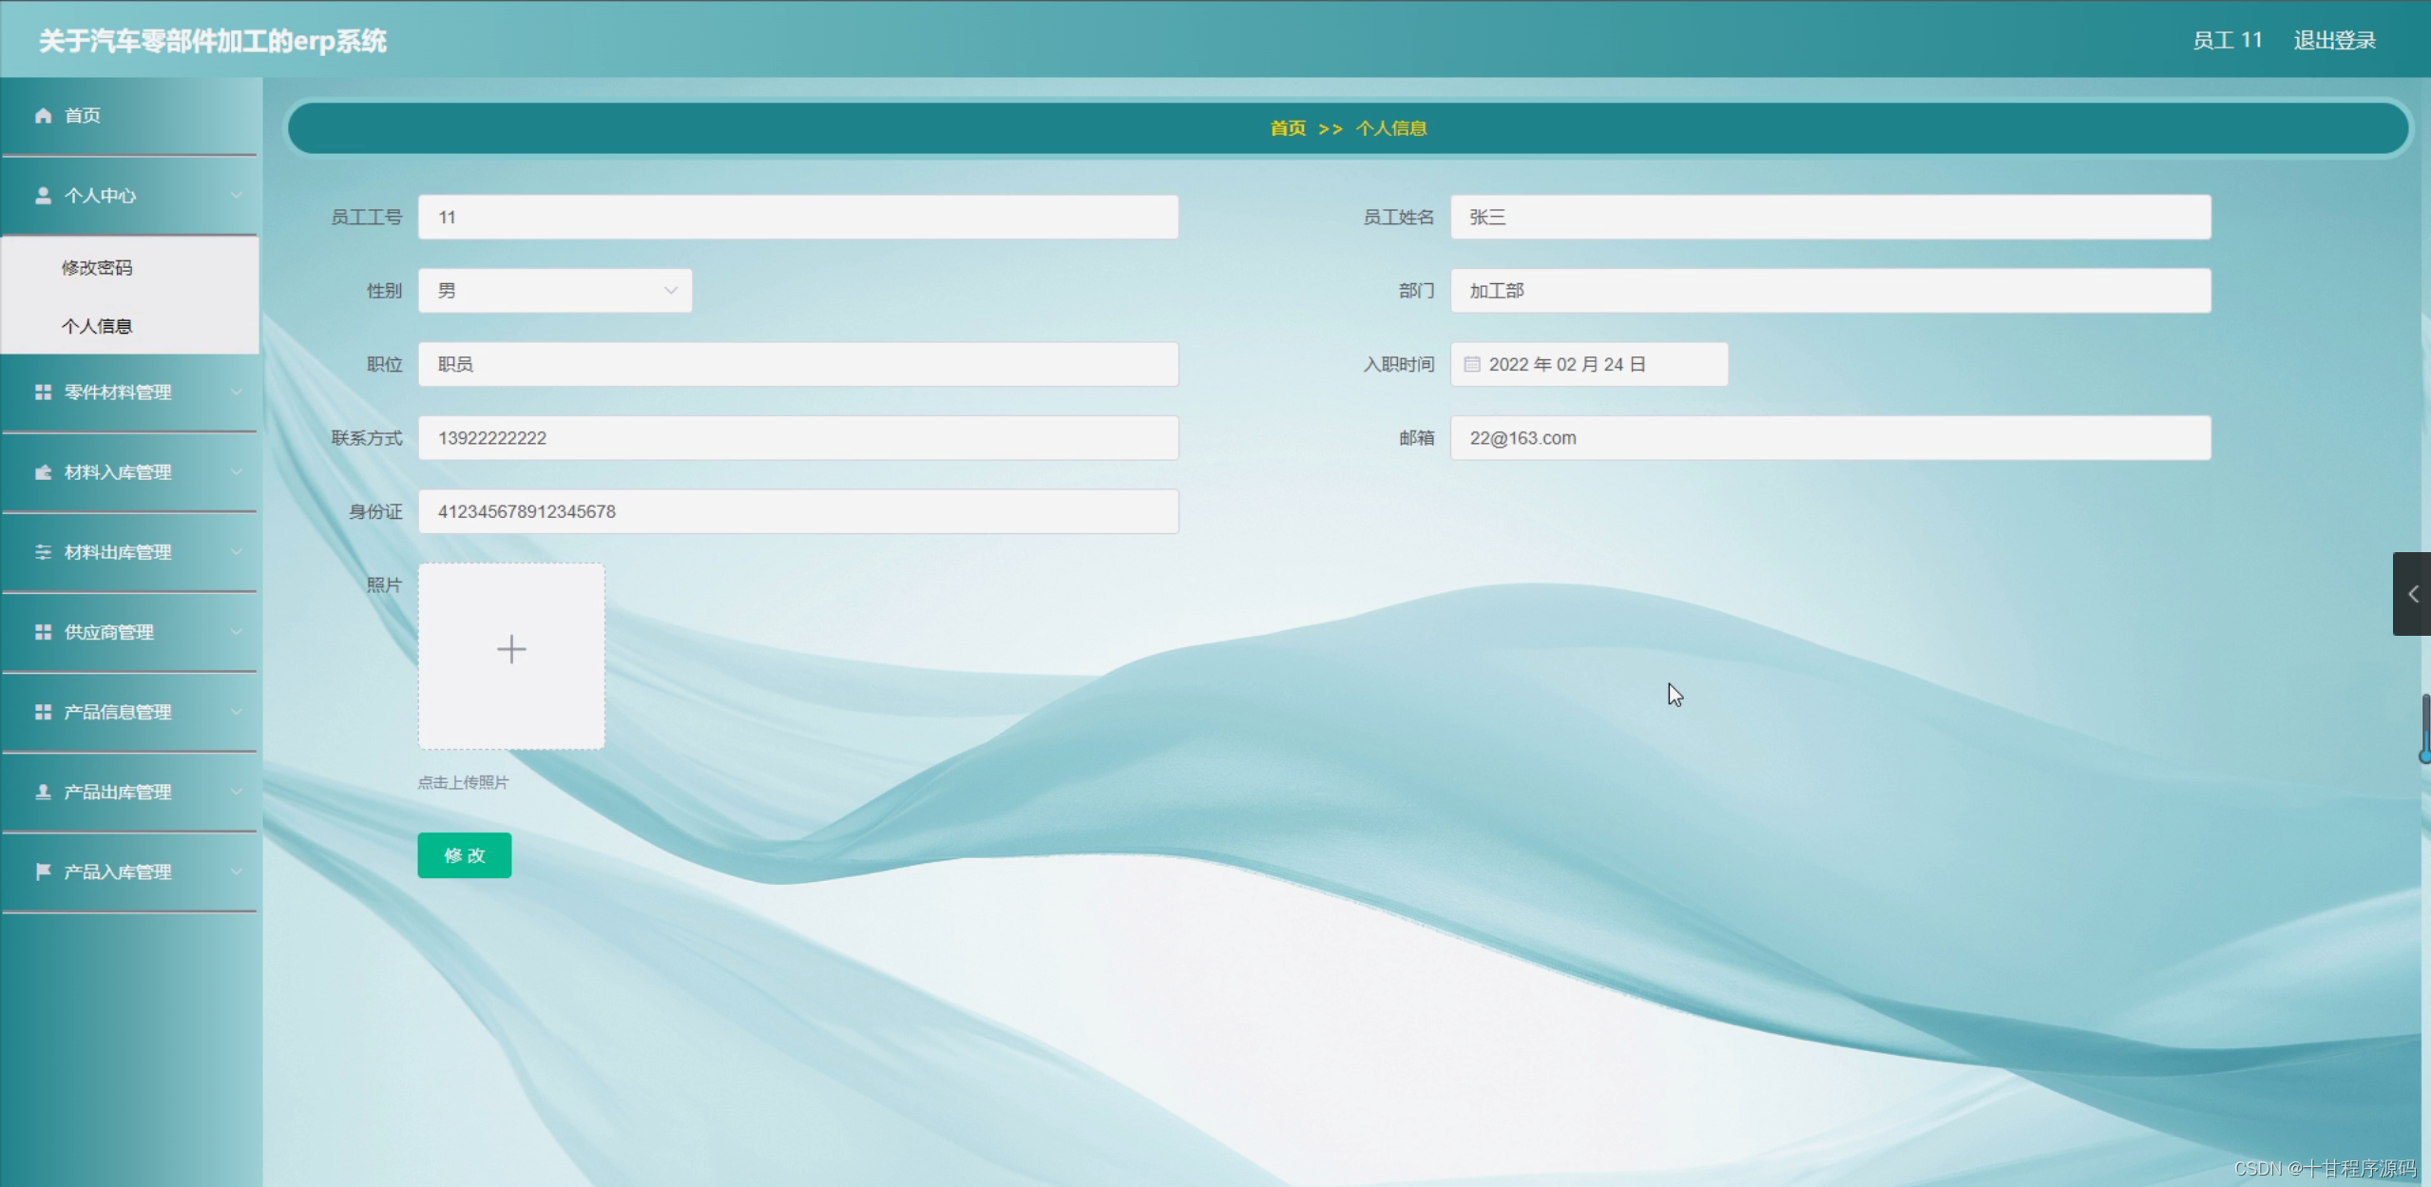Screen dimensions: 2431x1187
Task: Select the 个人中心 person icon
Action: pyautogui.click(x=42, y=195)
